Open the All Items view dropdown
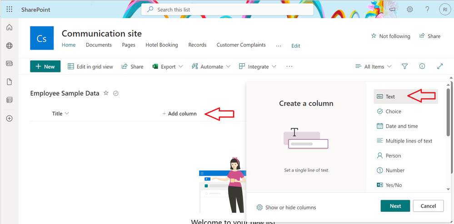 pyautogui.click(x=374, y=66)
